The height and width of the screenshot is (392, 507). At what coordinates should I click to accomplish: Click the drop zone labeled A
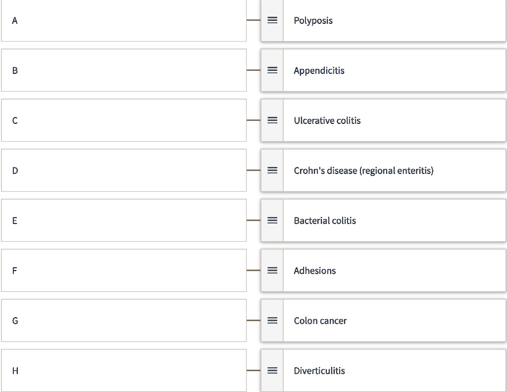point(124,20)
